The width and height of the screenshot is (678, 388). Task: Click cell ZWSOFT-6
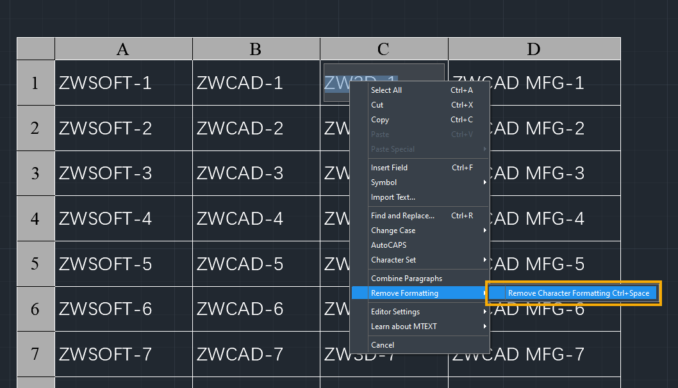pos(124,309)
